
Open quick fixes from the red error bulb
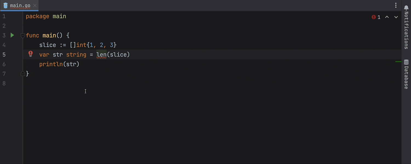31,54
